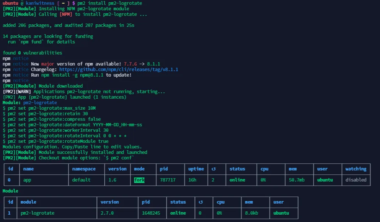Click the '7.7.6' old npm version
Image resolution: width=380 pixels, height=222 pixels.
[130, 64]
